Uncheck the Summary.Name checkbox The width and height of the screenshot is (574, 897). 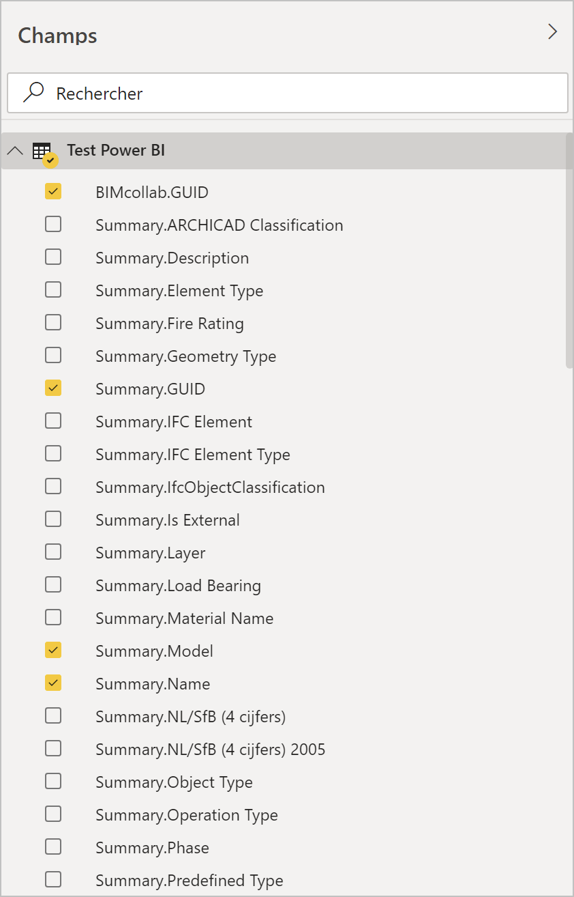click(53, 683)
